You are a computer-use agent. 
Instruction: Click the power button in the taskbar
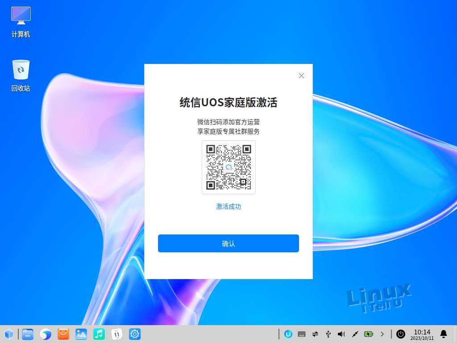400,334
